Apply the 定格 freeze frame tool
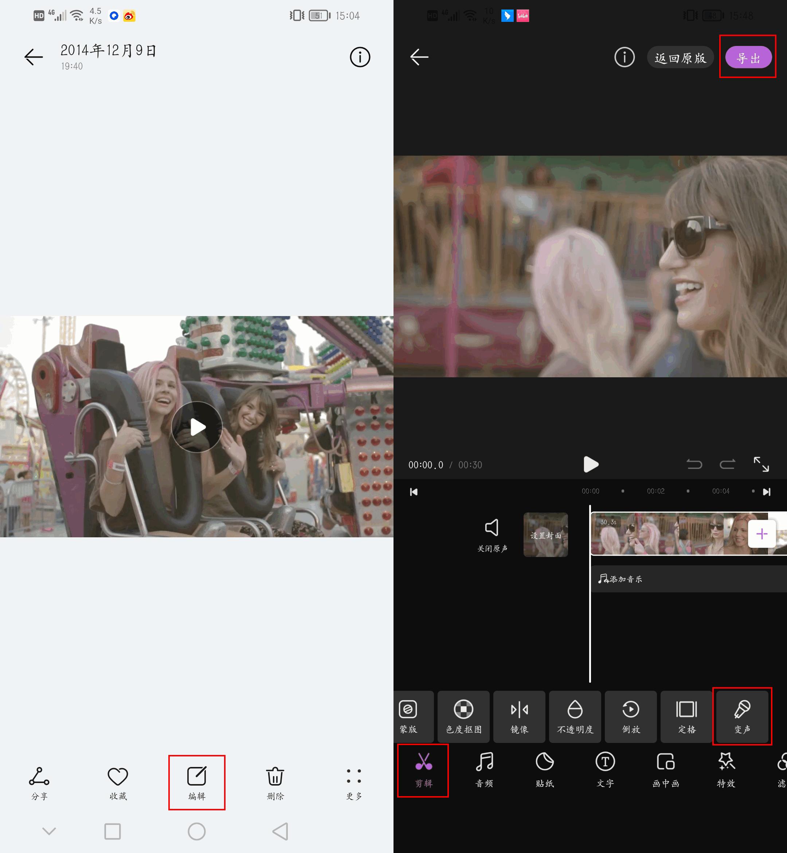 click(686, 716)
